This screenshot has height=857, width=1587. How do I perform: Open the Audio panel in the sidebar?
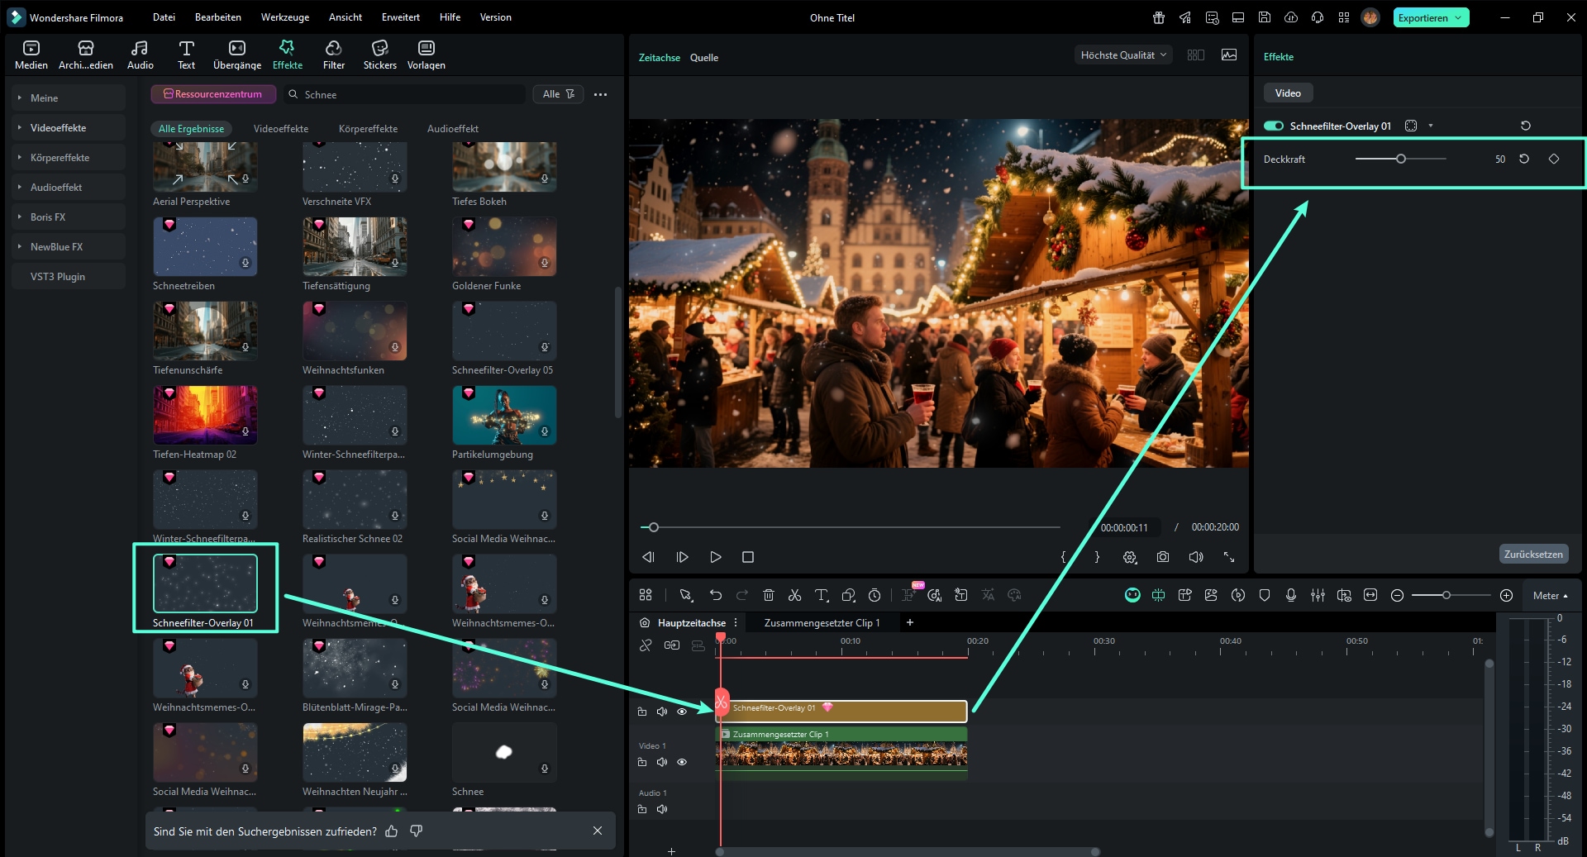(140, 54)
